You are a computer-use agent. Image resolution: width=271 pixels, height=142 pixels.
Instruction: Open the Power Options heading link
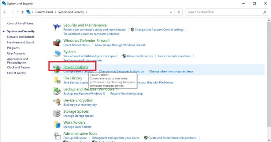75,67
